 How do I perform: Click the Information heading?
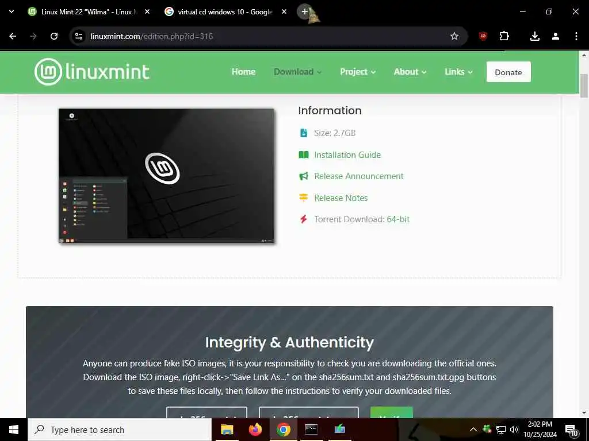coord(330,111)
